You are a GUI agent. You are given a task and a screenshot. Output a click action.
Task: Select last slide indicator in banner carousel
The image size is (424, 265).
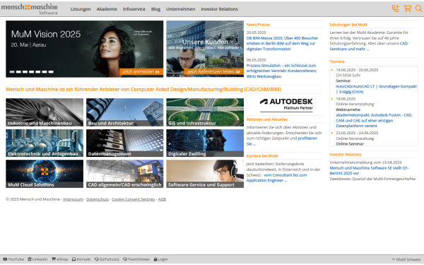pyautogui.click(x=51, y=71)
